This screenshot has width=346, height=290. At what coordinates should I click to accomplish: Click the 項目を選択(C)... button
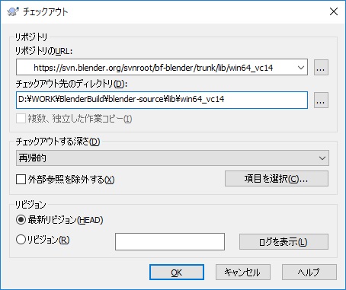277,179
